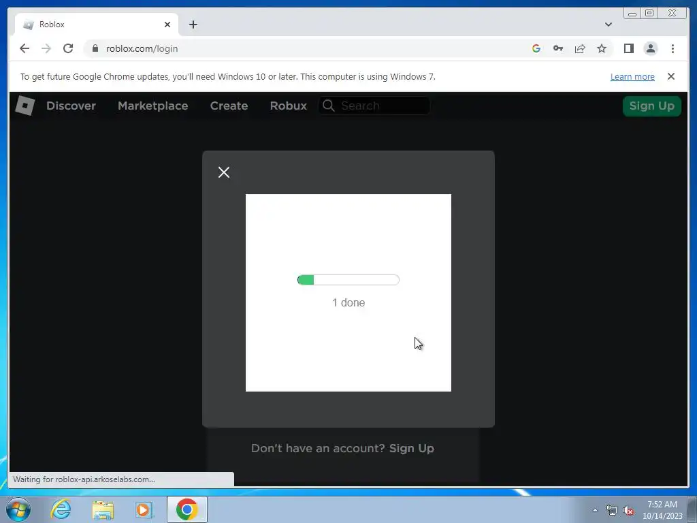Screen dimensions: 697x523
Task: Open Windows Media Player from taskbar
Action: coord(144,509)
